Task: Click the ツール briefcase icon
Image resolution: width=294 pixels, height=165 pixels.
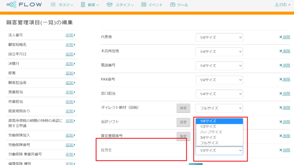Action: click(173, 5)
